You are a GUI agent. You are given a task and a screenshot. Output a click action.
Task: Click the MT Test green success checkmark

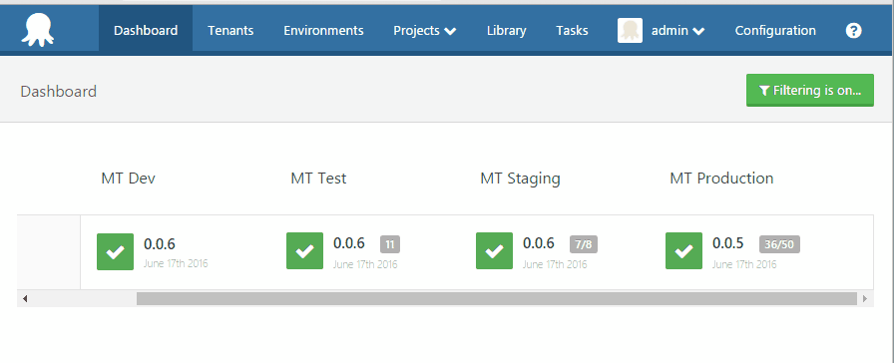coord(304,250)
